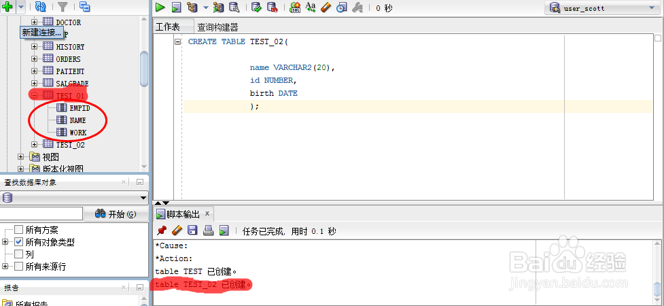The image size is (664, 306).
Task: Click the connections tree vertical scrollbar
Action: click(144, 69)
